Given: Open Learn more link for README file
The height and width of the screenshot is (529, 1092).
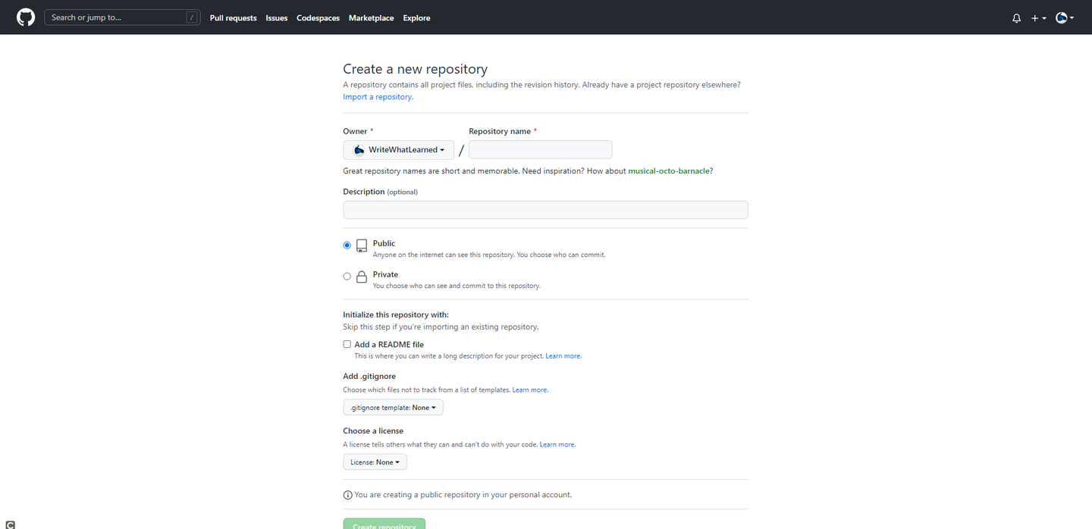Looking at the screenshot, I should point(563,356).
